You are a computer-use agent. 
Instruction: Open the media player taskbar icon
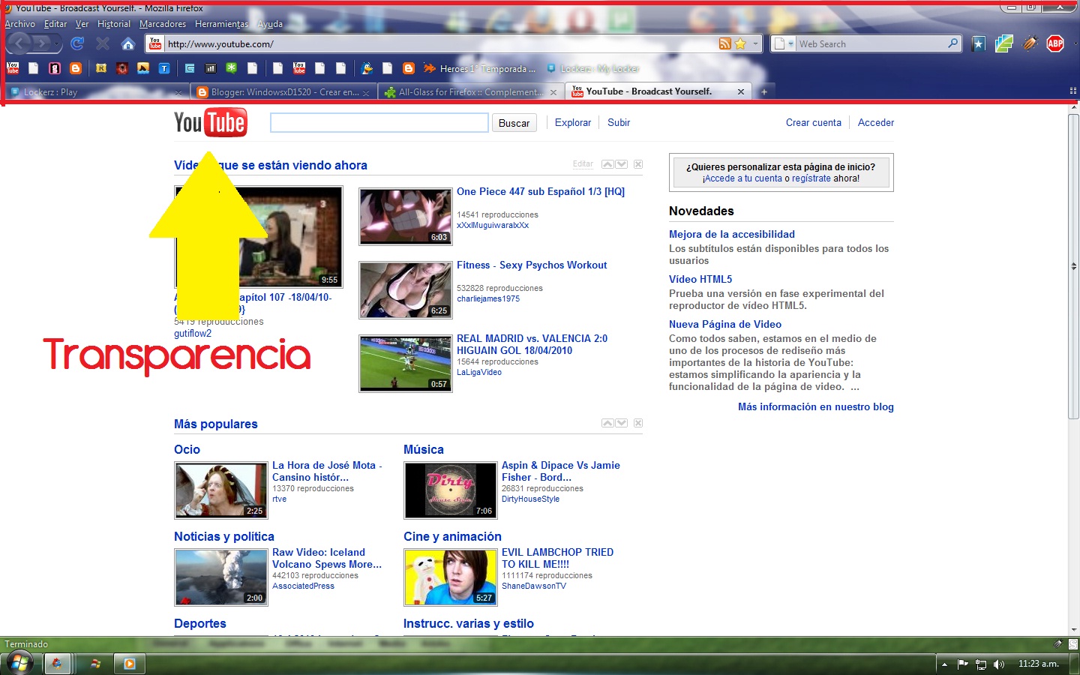[130, 664]
